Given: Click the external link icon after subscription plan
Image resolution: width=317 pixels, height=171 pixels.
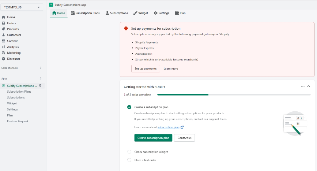Looking at the screenshot, I should click(x=182, y=127).
